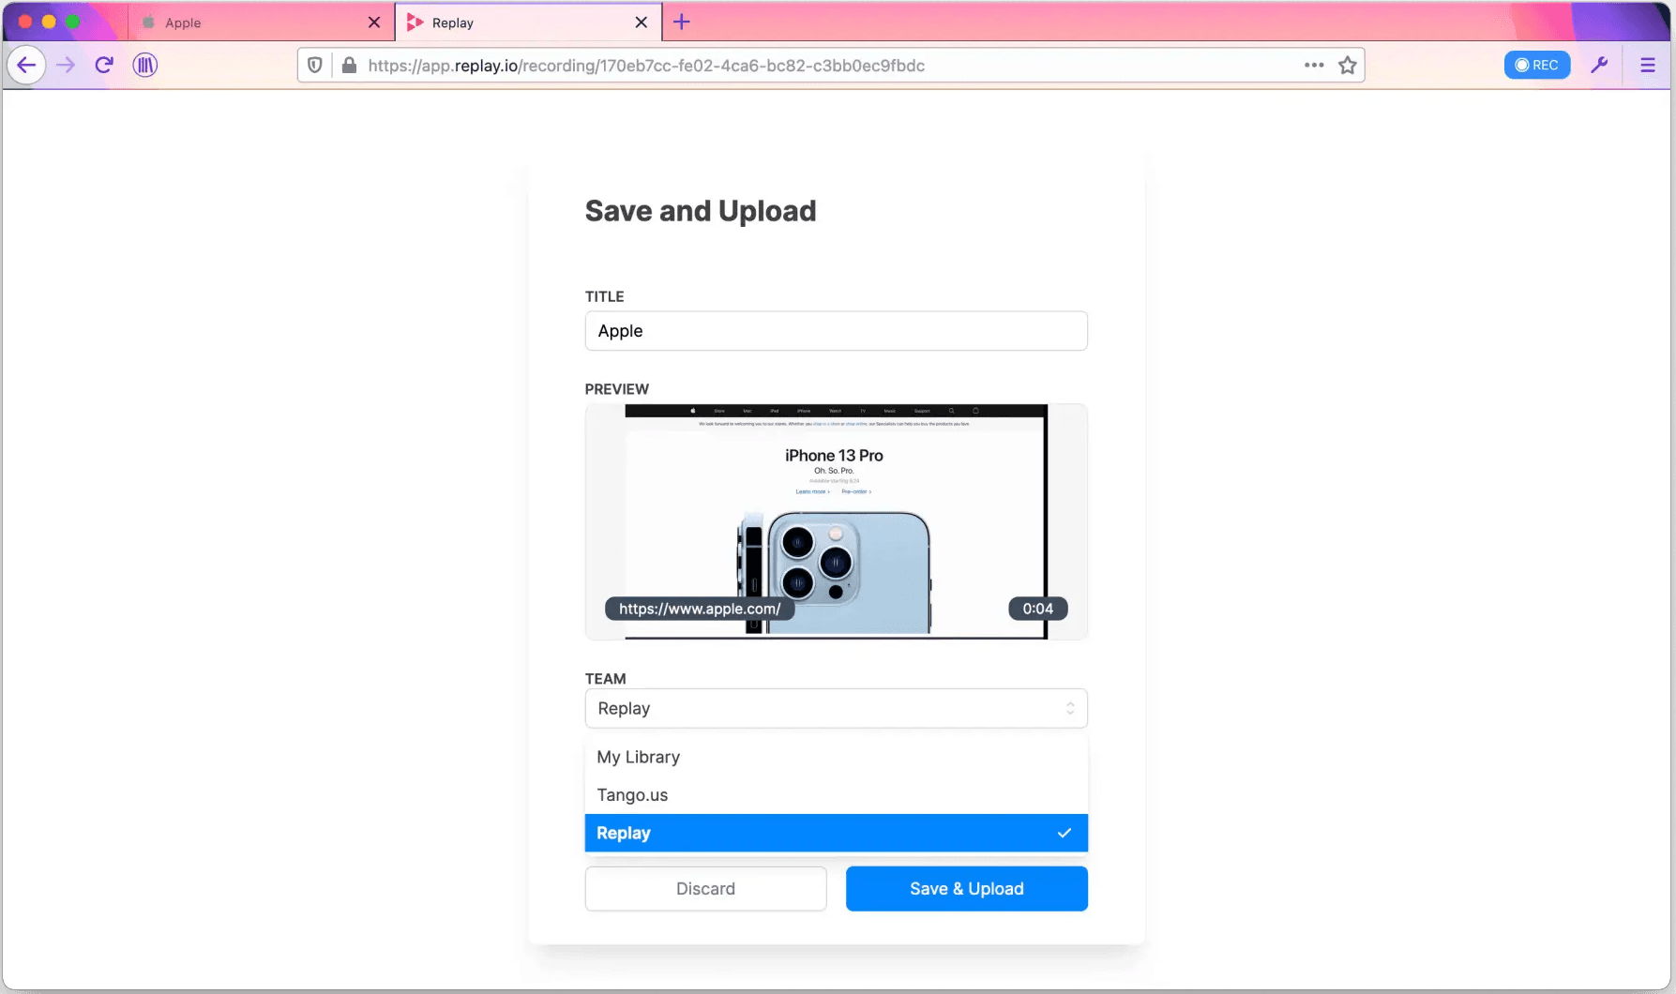Bookmark this page with the star icon
Screen dimensions: 1676x994
point(1348,65)
